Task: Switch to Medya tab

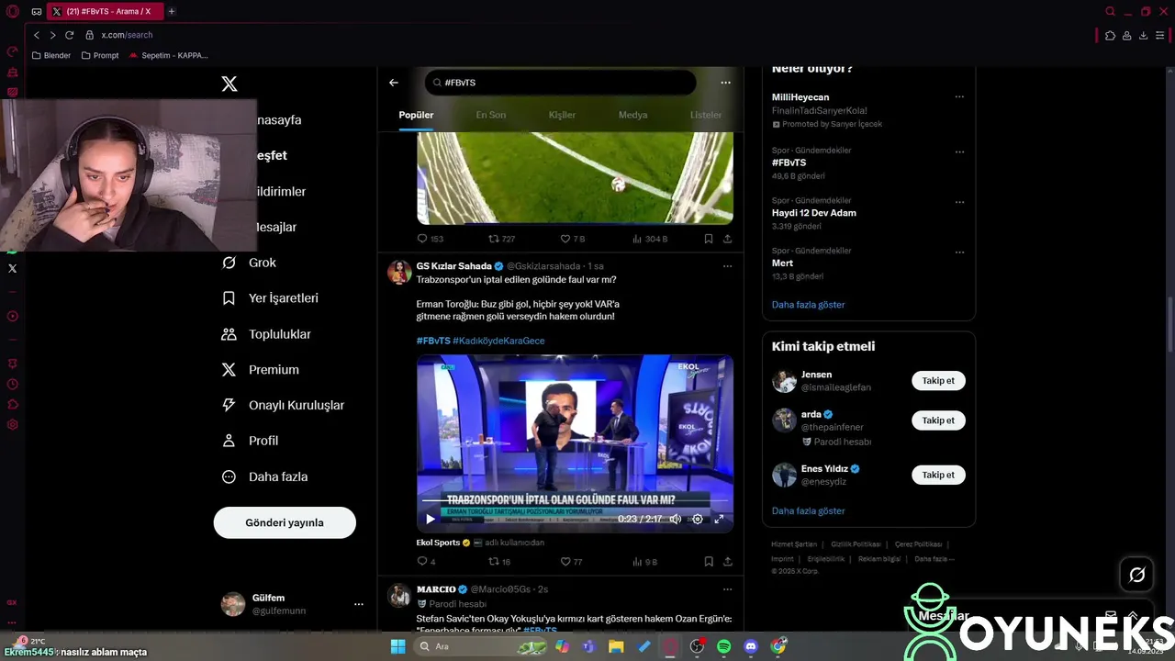Action: coord(633,115)
